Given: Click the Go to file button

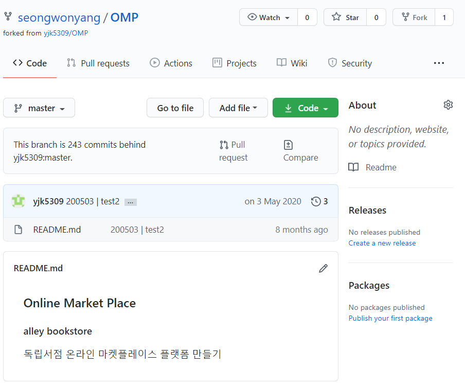Looking at the screenshot, I should click(x=175, y=108).
